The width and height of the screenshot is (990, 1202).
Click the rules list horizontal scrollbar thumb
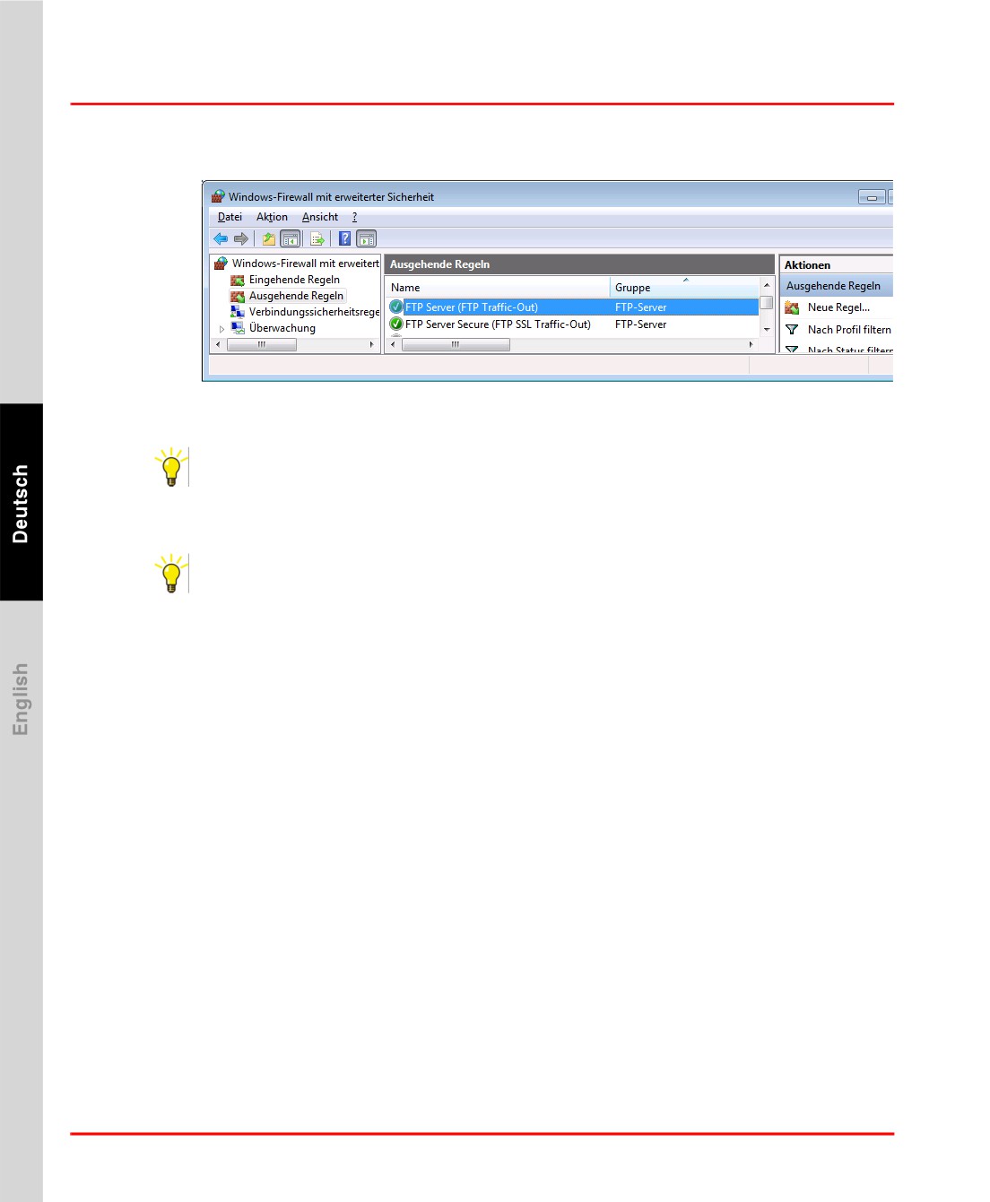[456, 344]
